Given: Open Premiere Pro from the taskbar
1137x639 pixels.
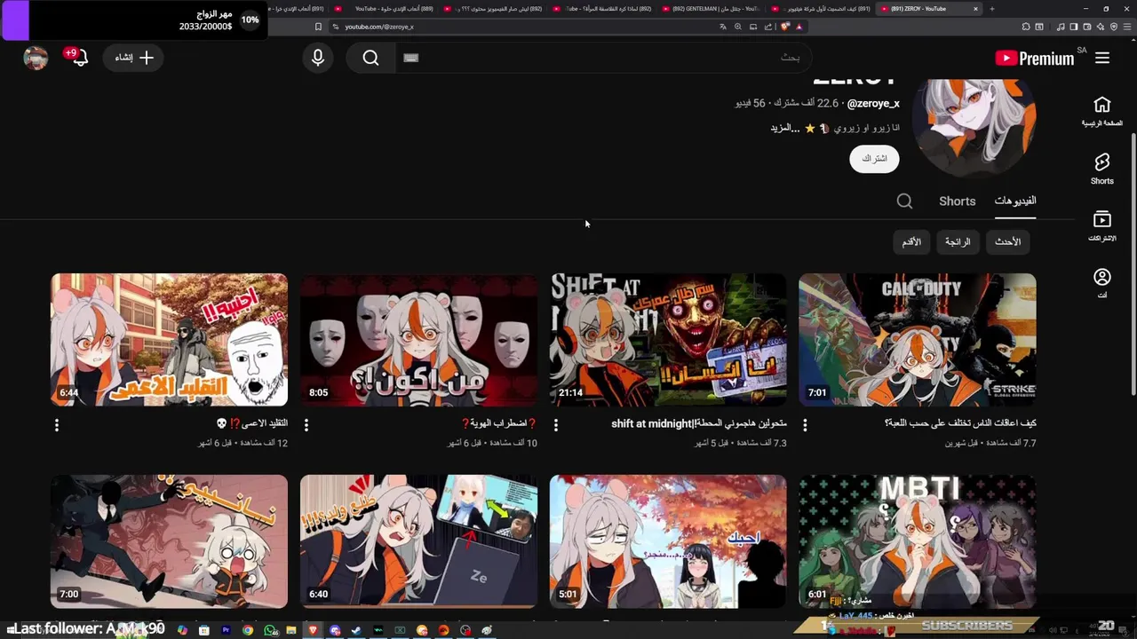Looking at the screenshot, I should (226, 630).
